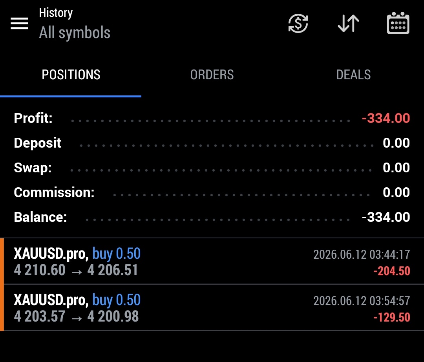Screen dimensions: 424x362
Task: Tap the Balance row value
Action: [x=386, y=217]
